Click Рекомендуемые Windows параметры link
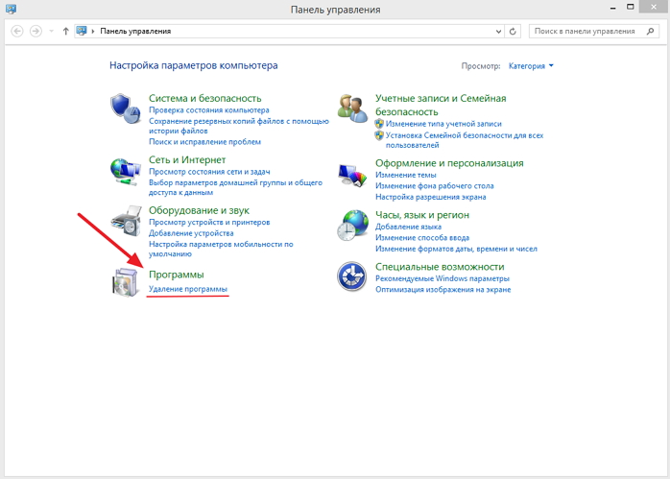Screen dimensions: 670x479 coord(443,278)
